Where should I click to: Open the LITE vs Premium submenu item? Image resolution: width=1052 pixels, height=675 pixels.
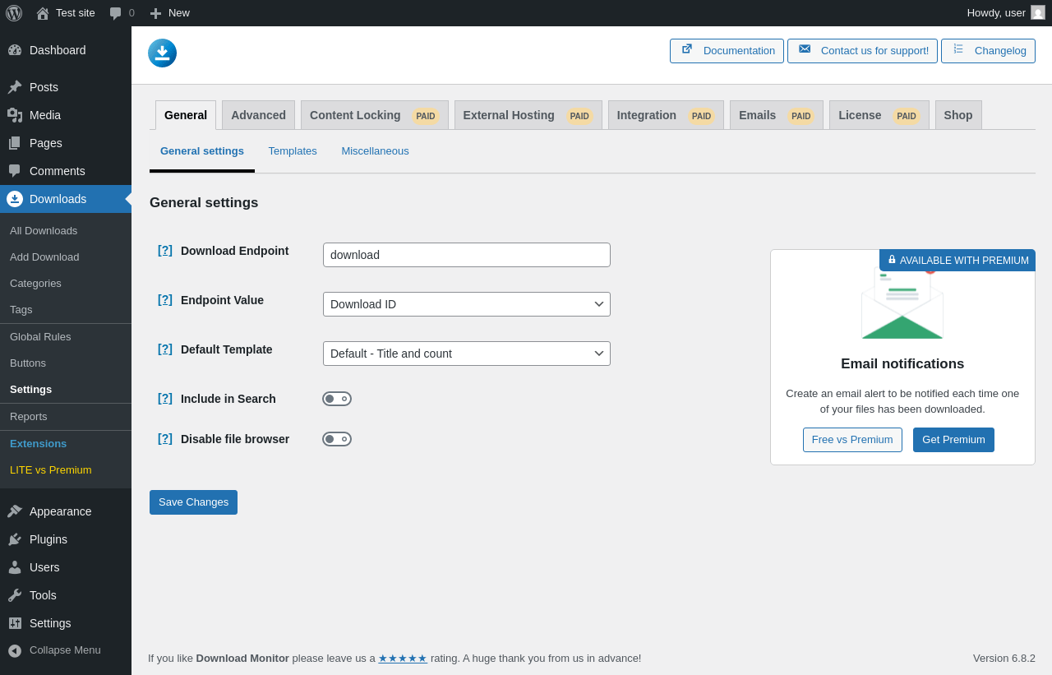(x=66, y=470)
